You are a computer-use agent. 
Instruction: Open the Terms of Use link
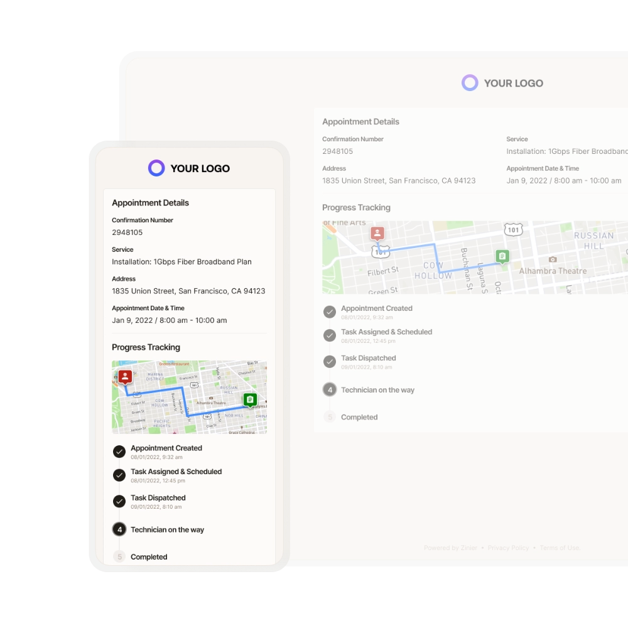[x=560, y=548]
